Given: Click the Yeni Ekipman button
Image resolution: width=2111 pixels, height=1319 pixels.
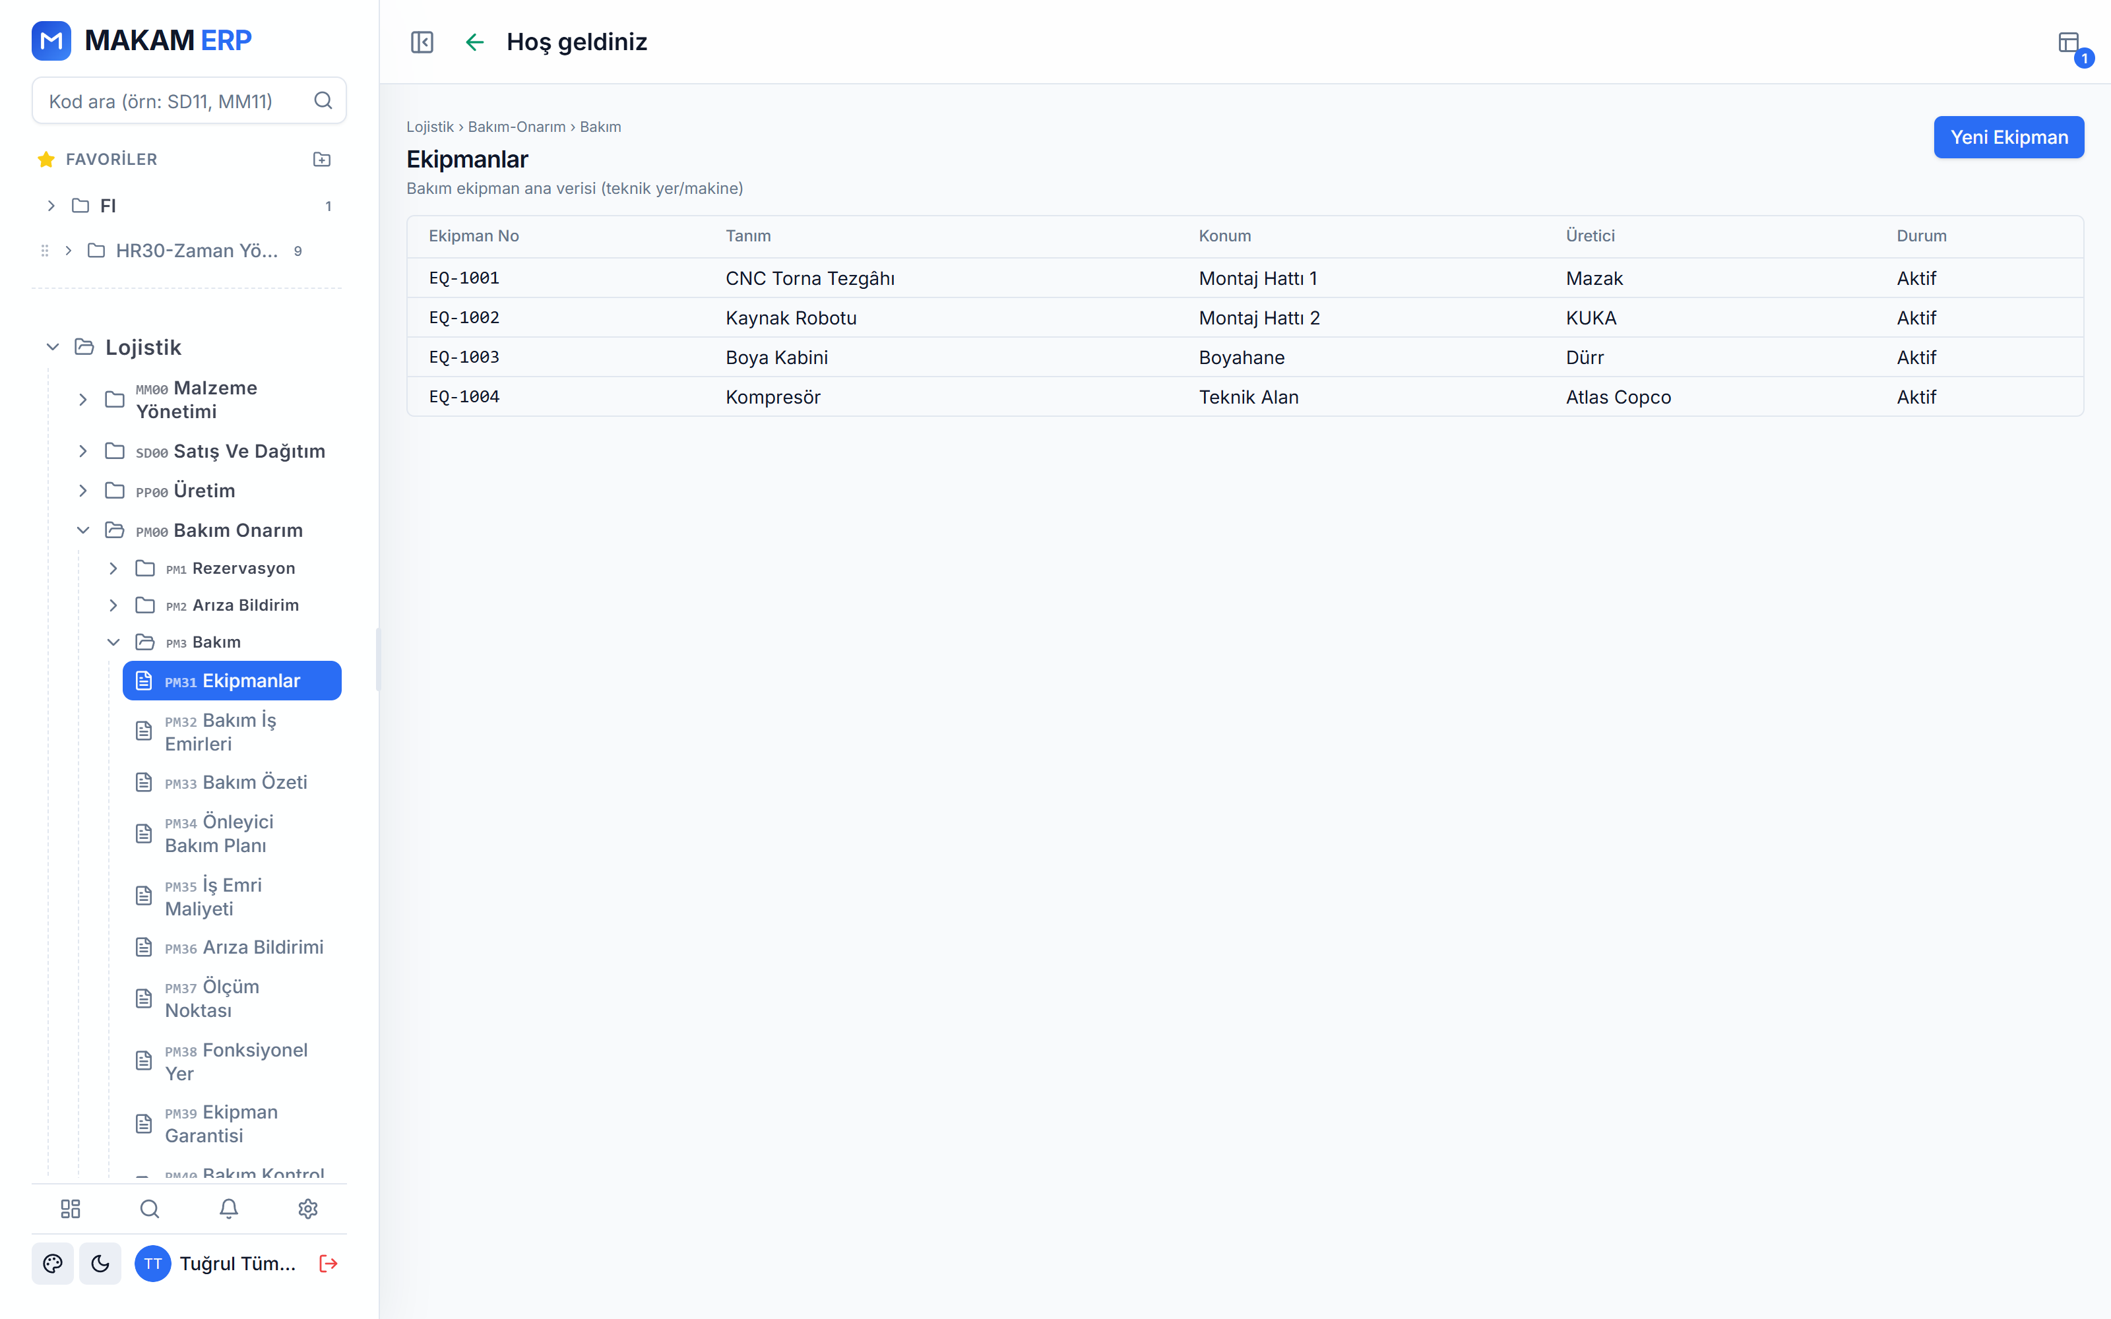Looking at the screenshot, I should point(2008,137).
